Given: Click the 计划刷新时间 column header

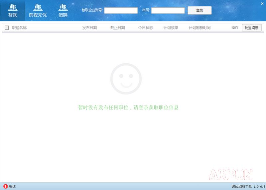Looking at the screenshot, I should 199,28.
